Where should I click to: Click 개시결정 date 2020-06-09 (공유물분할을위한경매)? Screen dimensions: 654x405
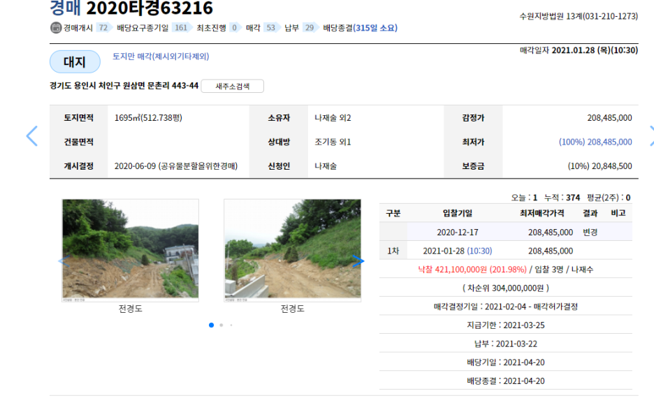tap(176, 166)
